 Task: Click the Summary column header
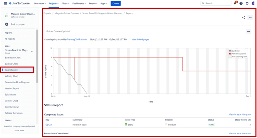77,120
